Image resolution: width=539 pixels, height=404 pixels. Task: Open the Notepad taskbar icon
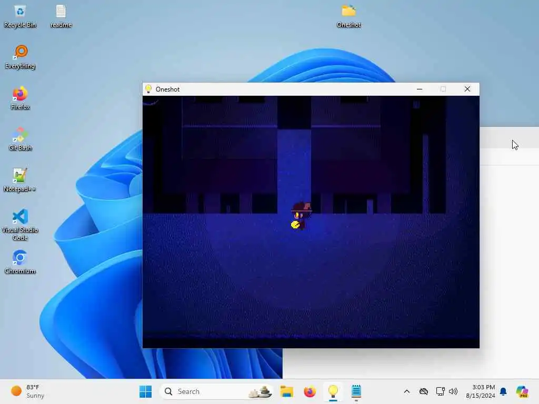pos(356,391)
